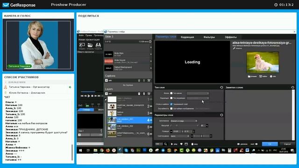This screenshot has height=168, width=299.
Task: Expand the Slide Style row arrow
Action: tap(151, 54)
